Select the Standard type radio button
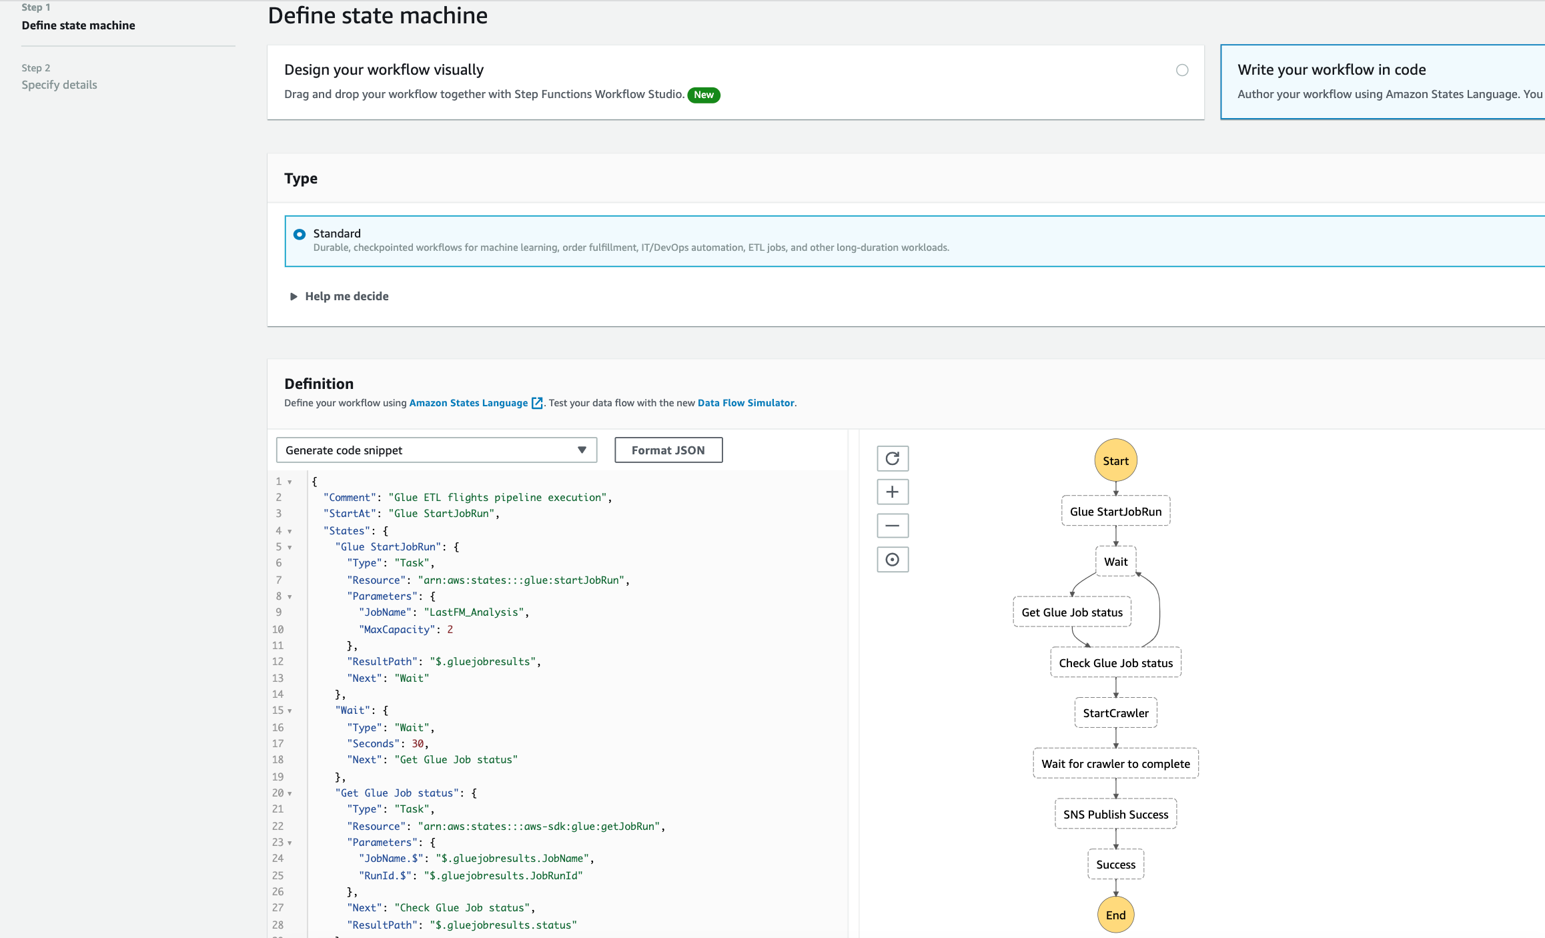This screenshot has width=1545, height=938. [x=300, y=234]
